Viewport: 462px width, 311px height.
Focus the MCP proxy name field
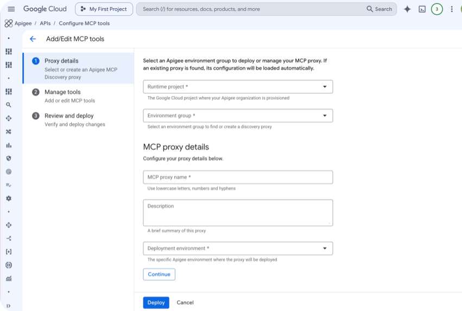click(238, 177)
